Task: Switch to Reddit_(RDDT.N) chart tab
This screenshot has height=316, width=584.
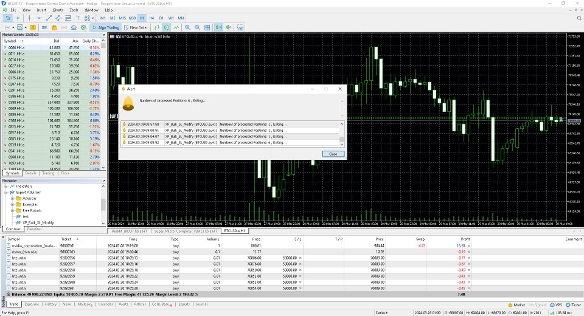Action: click(129, 231)
